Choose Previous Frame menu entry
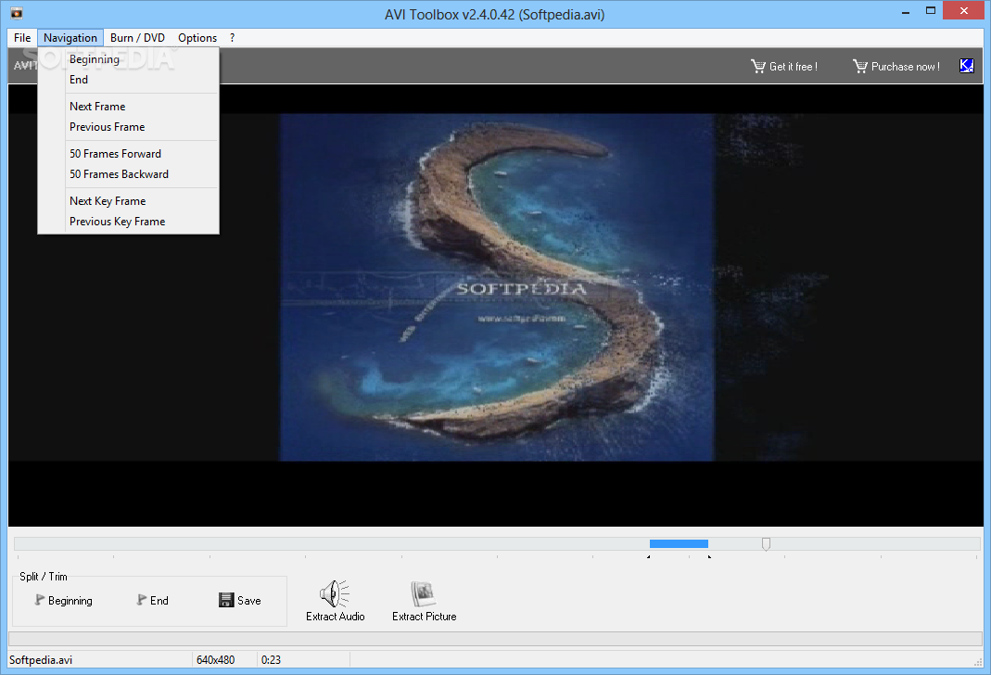991x675 pixels. click(128, 127)
